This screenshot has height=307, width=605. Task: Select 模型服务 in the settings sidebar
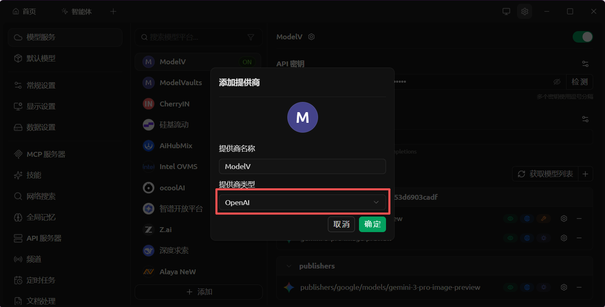point(65,37)
